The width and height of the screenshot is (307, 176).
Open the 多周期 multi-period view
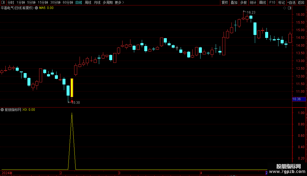(108, 2)
